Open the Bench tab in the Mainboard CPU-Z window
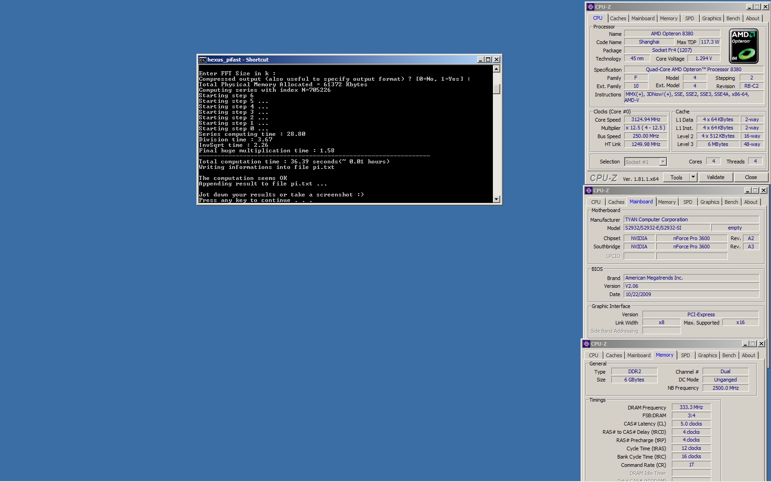771x482 pixels. (731, 202)
